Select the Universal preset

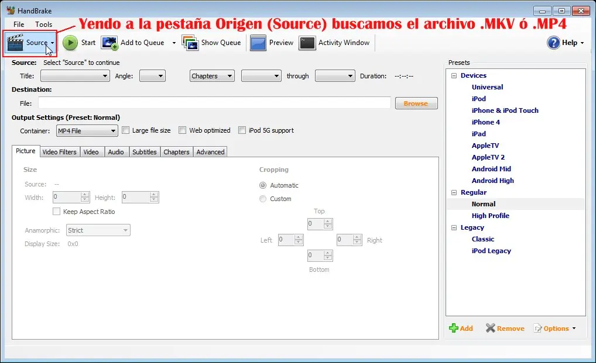pos(487,87)
